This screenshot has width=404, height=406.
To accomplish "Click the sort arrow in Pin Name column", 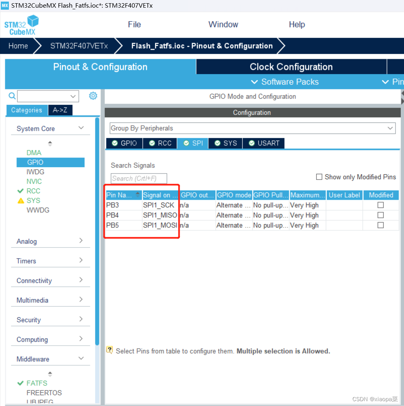I will [x=137, y=195].
